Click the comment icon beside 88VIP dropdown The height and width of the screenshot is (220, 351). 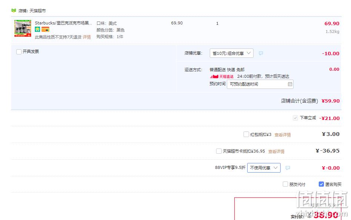click(288, 168)
